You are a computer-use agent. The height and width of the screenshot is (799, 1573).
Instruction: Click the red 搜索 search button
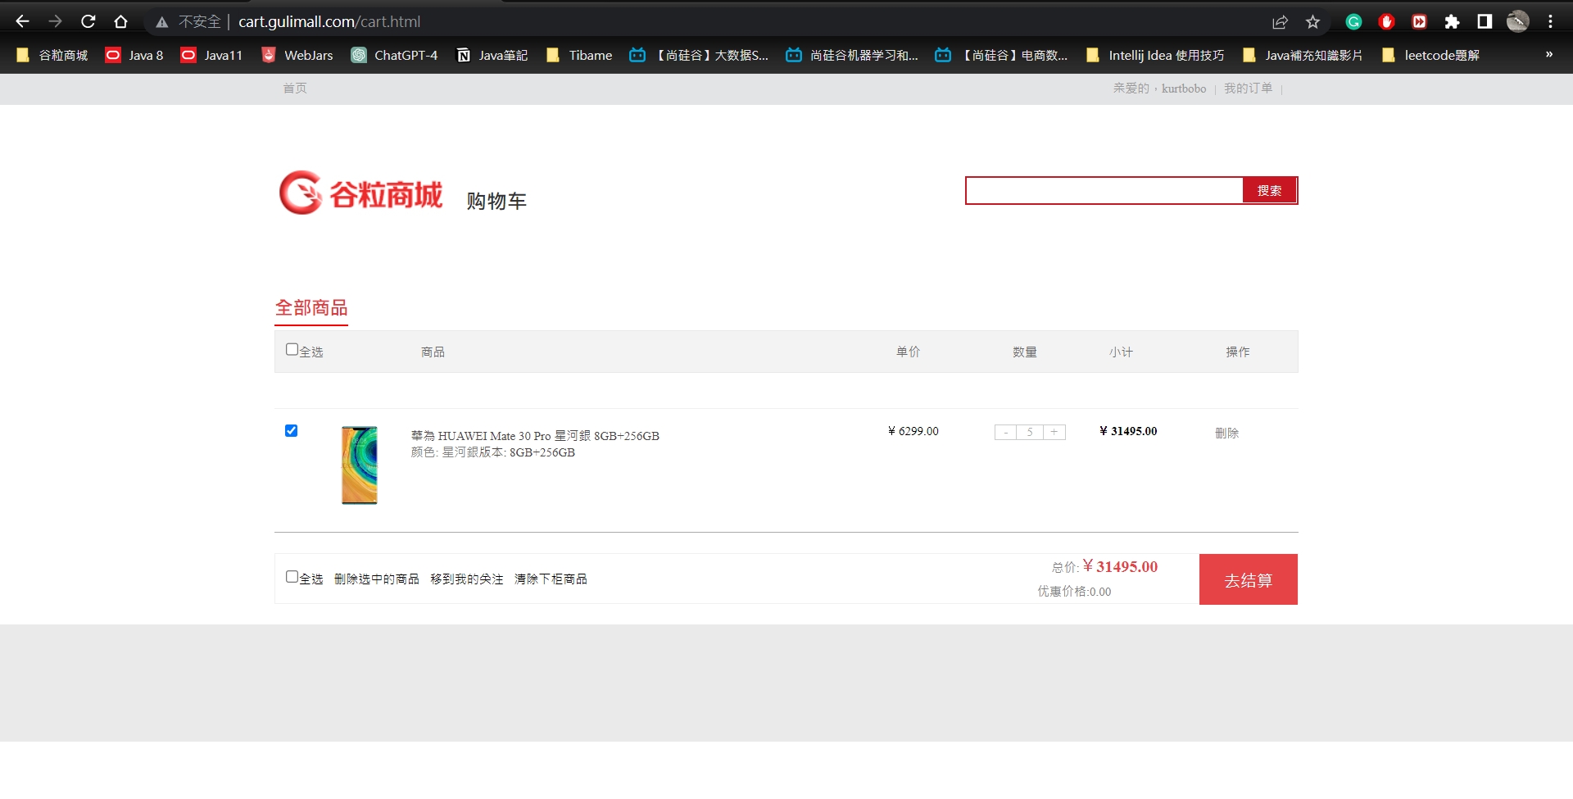tap(1270, 190)
